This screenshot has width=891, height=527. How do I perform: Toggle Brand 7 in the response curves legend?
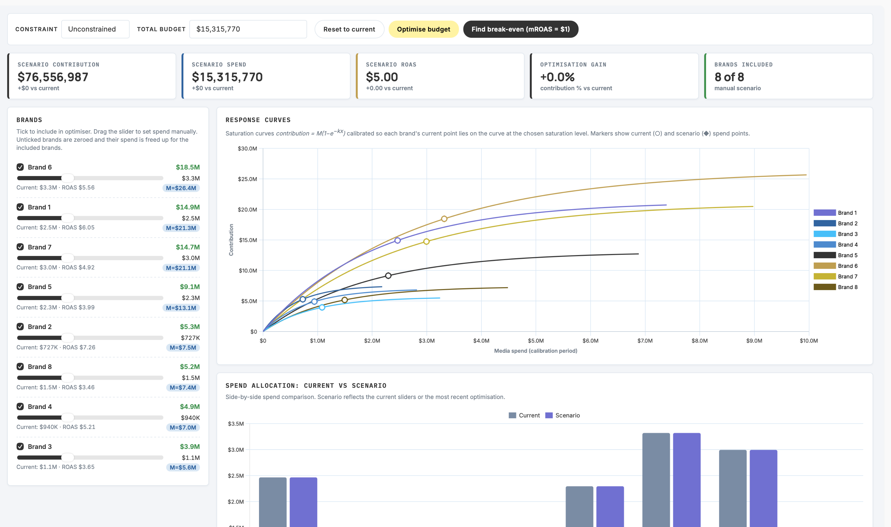835,277
